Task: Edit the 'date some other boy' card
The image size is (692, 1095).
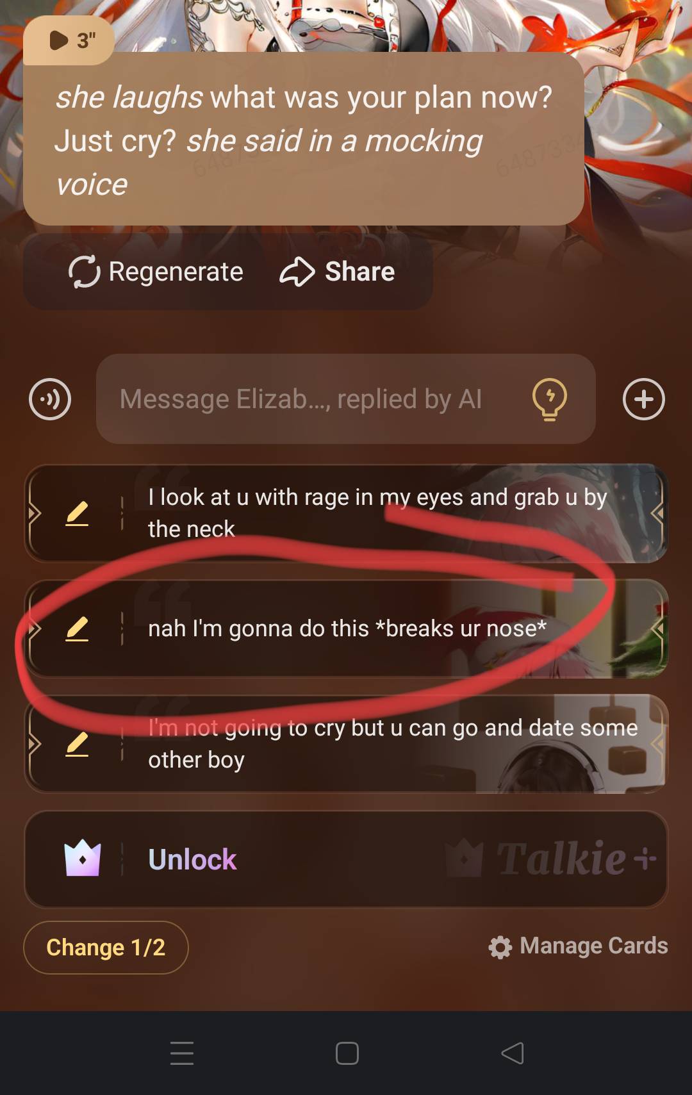Action: (77, 744)
